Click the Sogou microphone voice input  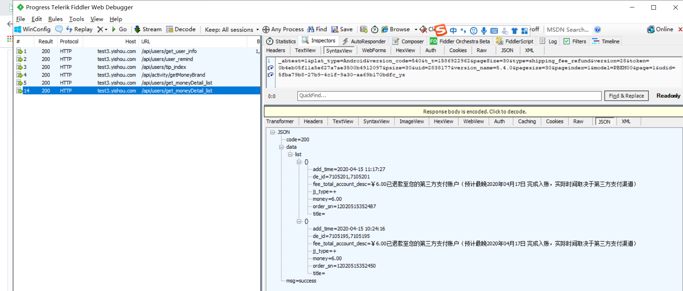(484, 30)
